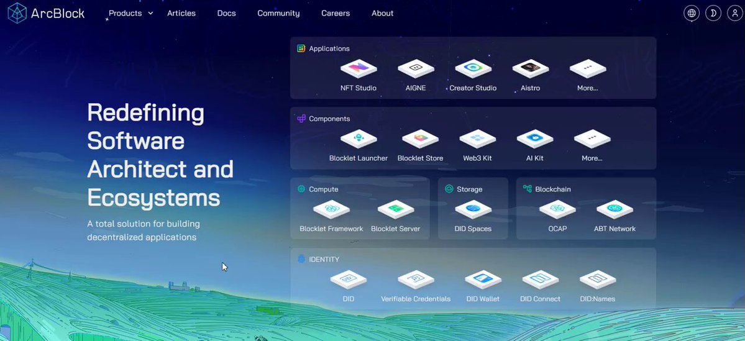Select the NFT Studio tile icon
Screen dimensions: 745x341
click(359, 69)
